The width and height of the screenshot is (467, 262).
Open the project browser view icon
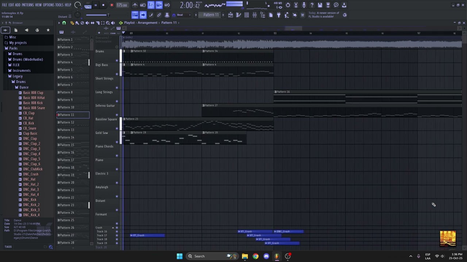(263, 15)
